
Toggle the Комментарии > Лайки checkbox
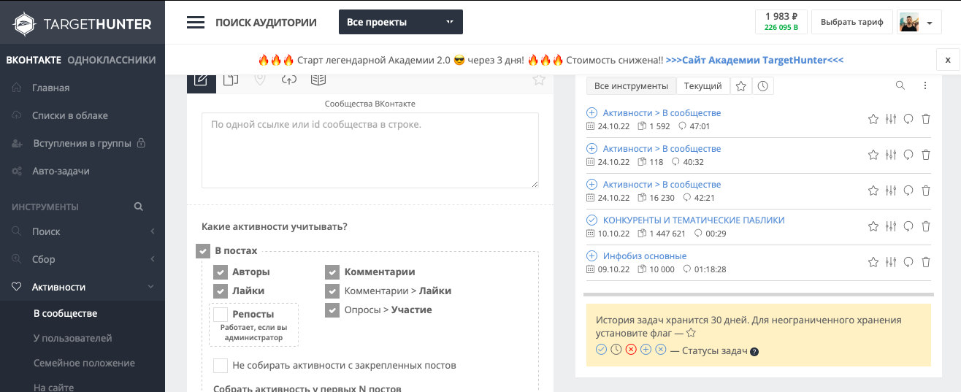click(x=332, y=291)
